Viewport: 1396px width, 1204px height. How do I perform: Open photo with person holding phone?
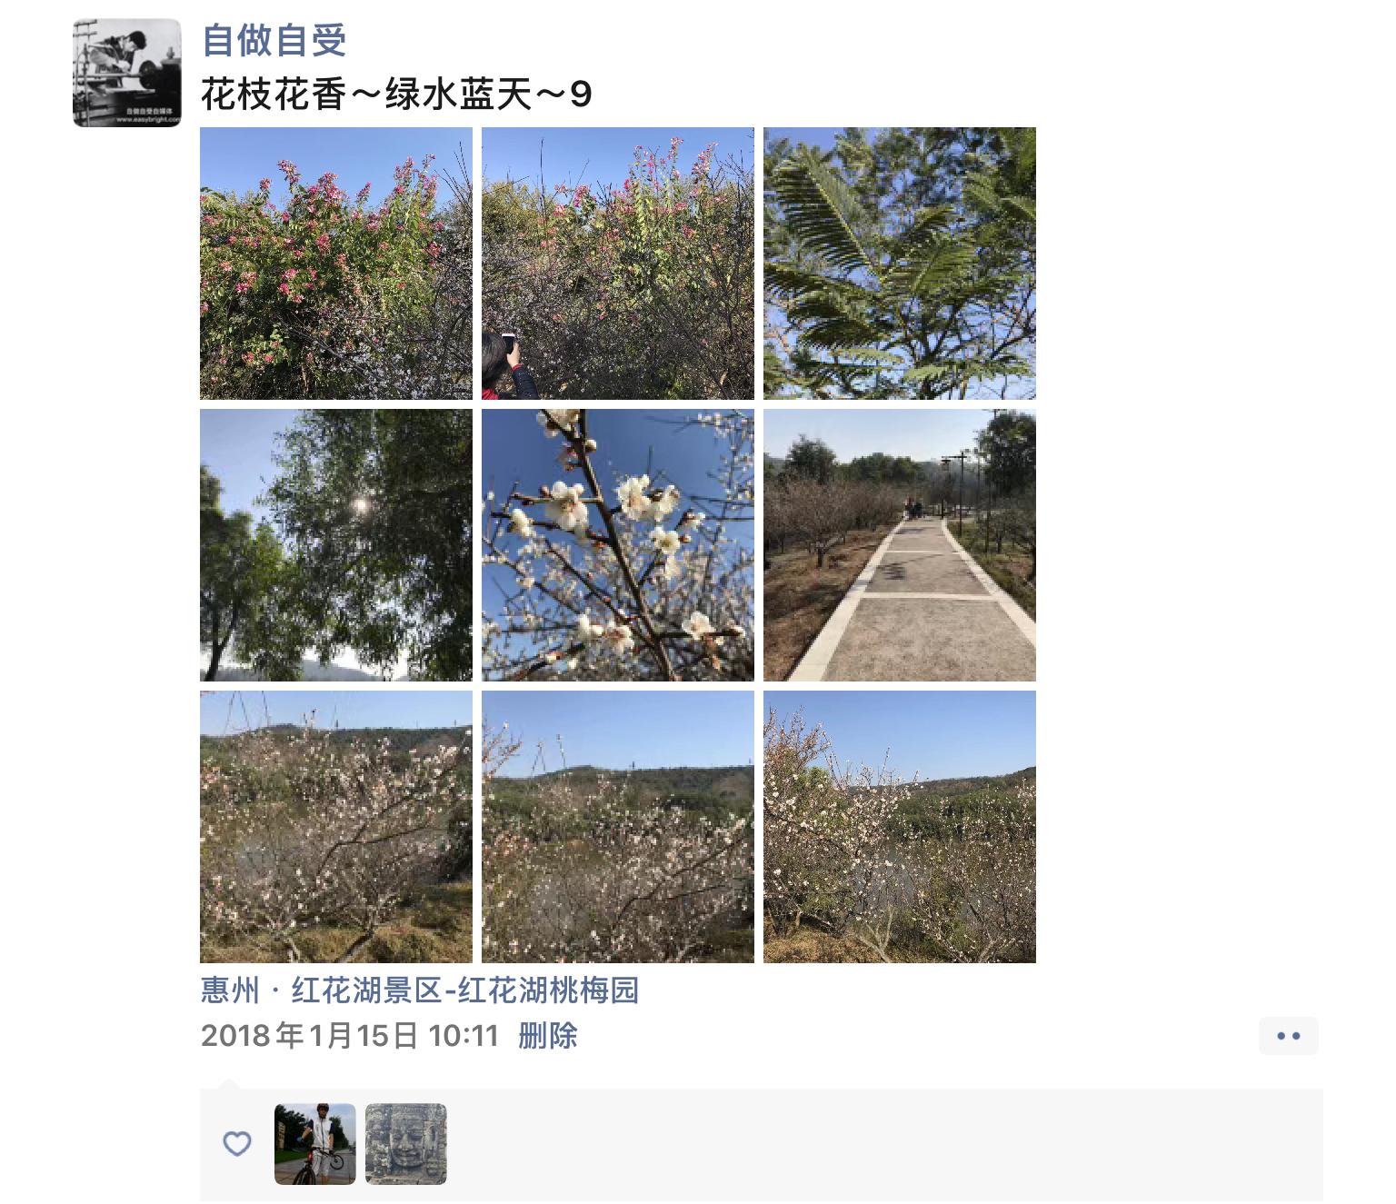point(618,264)
